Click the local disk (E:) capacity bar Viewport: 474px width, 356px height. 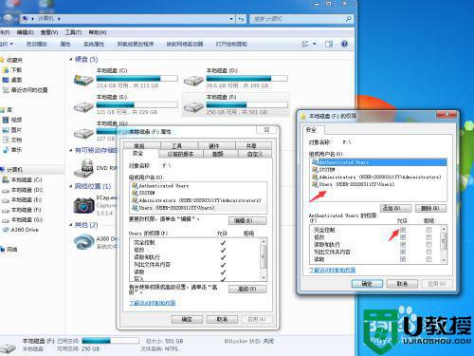(x=137, y=104)
